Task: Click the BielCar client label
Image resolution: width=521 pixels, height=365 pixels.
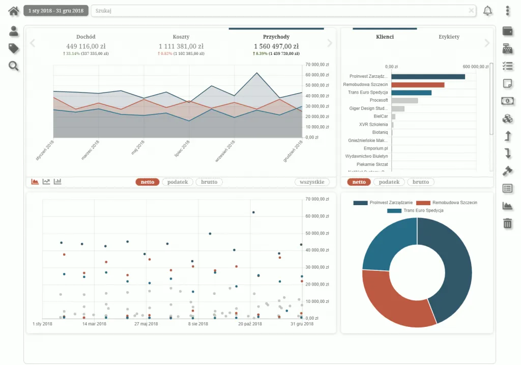Action: point(381,117)
